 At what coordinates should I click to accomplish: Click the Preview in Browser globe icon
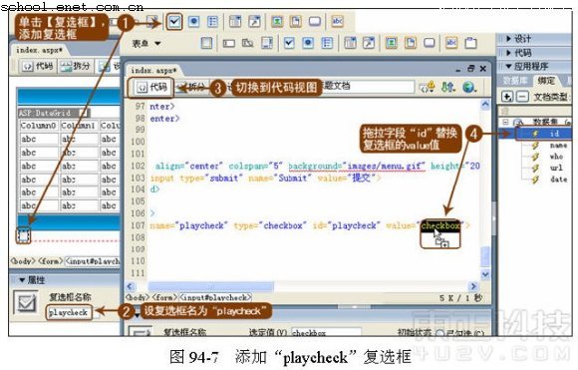pos(468,88)
